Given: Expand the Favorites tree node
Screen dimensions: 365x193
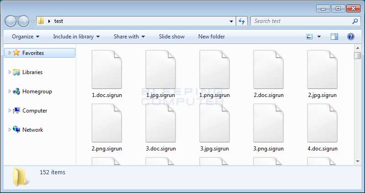Looking at the screenshot, I should (x=10, y=53).
